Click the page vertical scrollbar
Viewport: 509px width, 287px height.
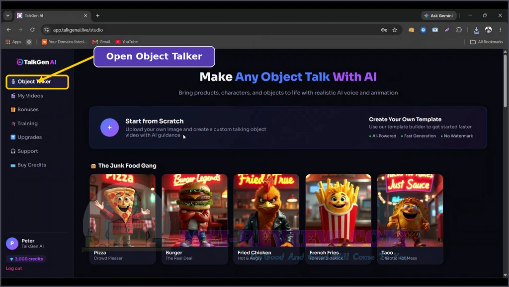tap(505, 81)
